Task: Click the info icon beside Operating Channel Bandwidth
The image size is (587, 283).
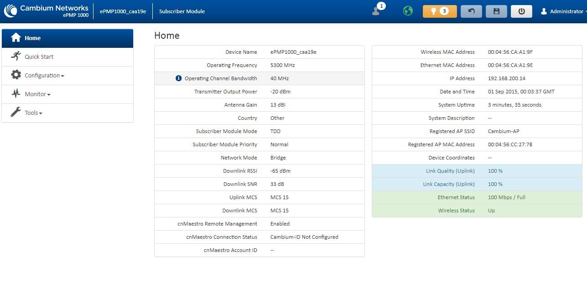Action: click(x=179, y=78)
